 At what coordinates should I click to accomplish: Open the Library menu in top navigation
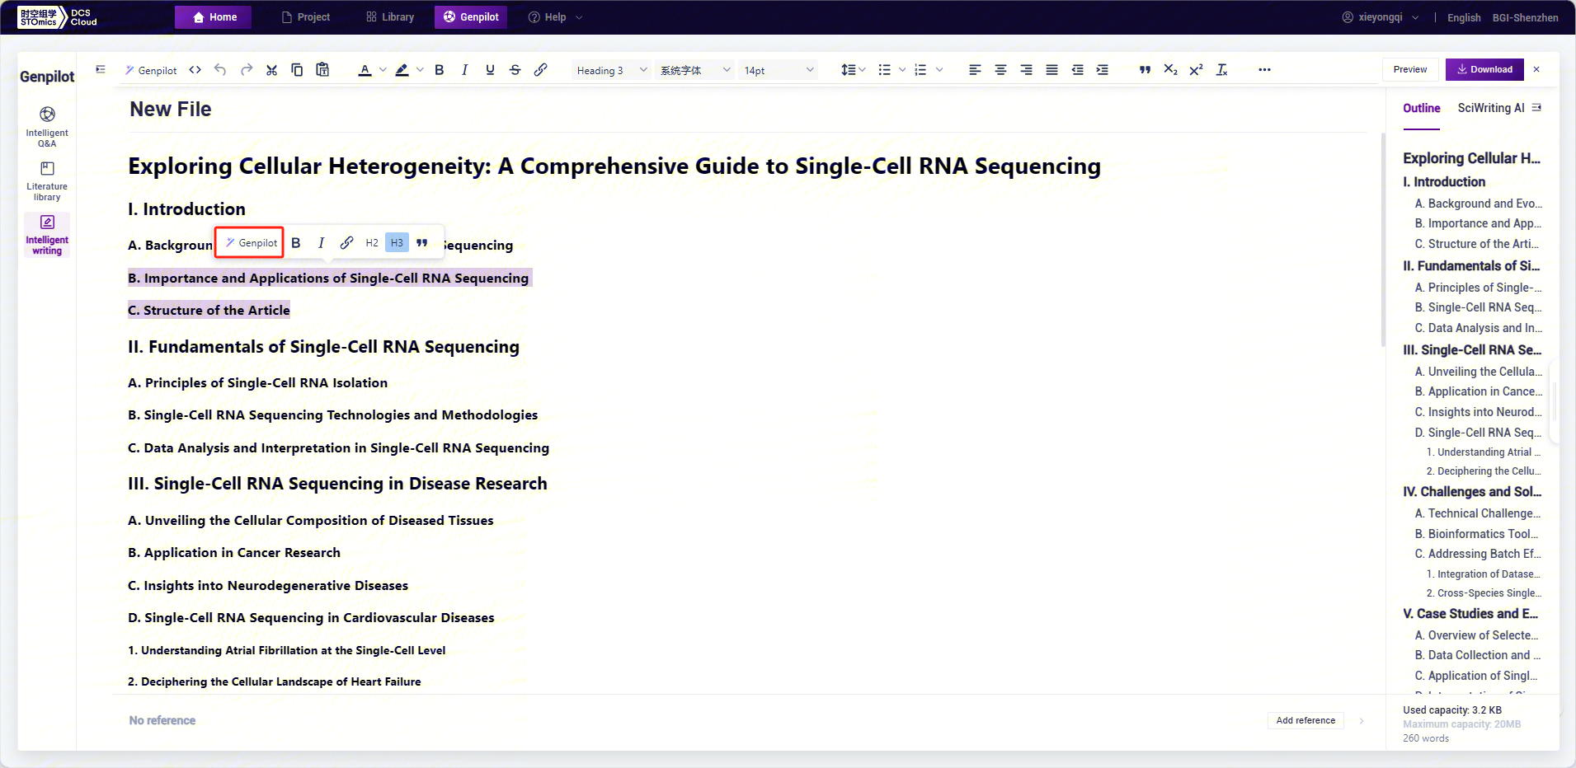pos(390,17)
